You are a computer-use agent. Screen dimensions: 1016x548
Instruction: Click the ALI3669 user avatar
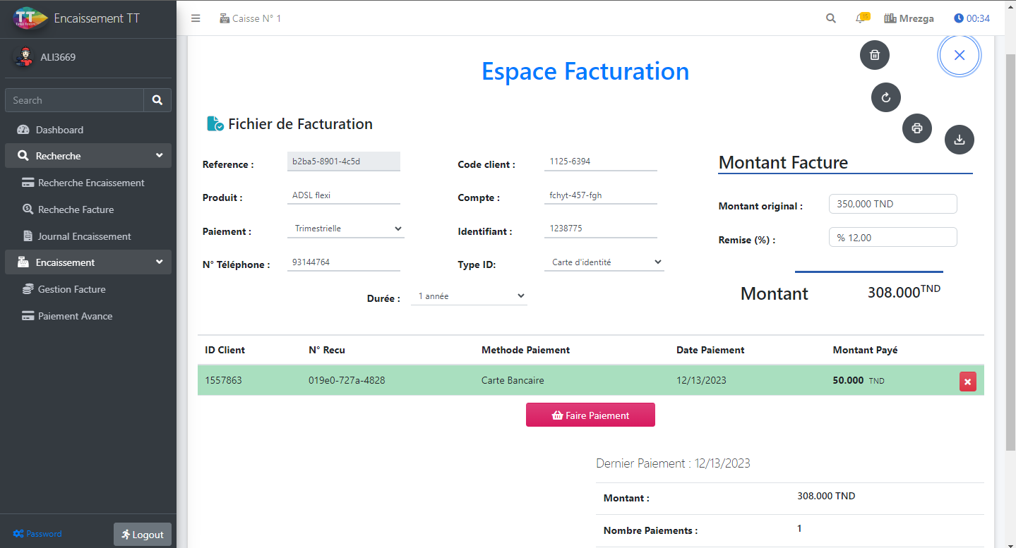pos(24,57)
